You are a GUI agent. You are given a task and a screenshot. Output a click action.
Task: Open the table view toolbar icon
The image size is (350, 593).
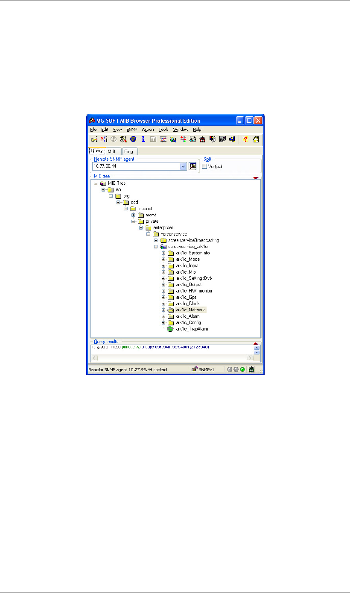tap(153, 139)
